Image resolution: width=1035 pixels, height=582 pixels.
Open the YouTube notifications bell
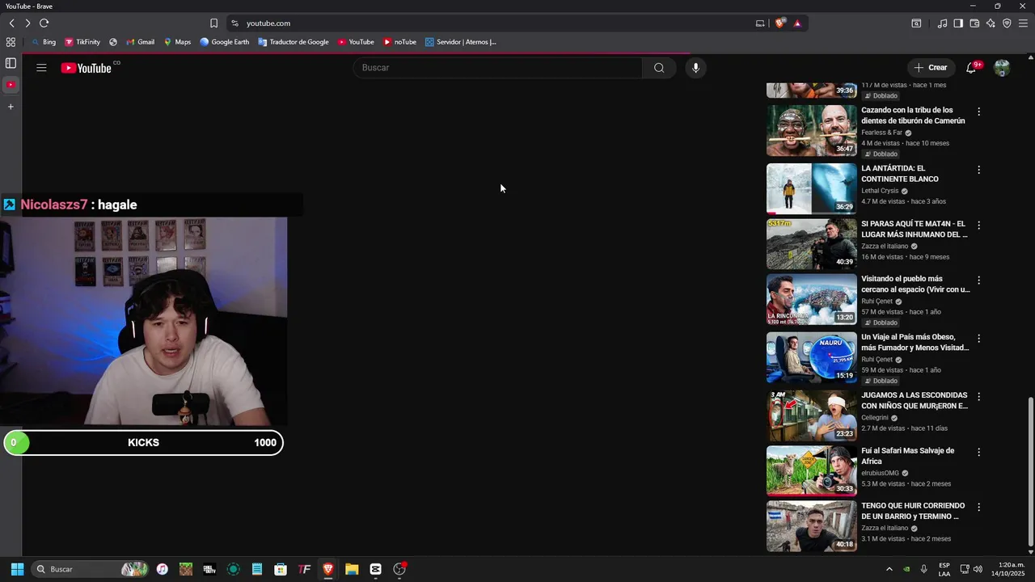pyautogui.click(x=971, y=68)
